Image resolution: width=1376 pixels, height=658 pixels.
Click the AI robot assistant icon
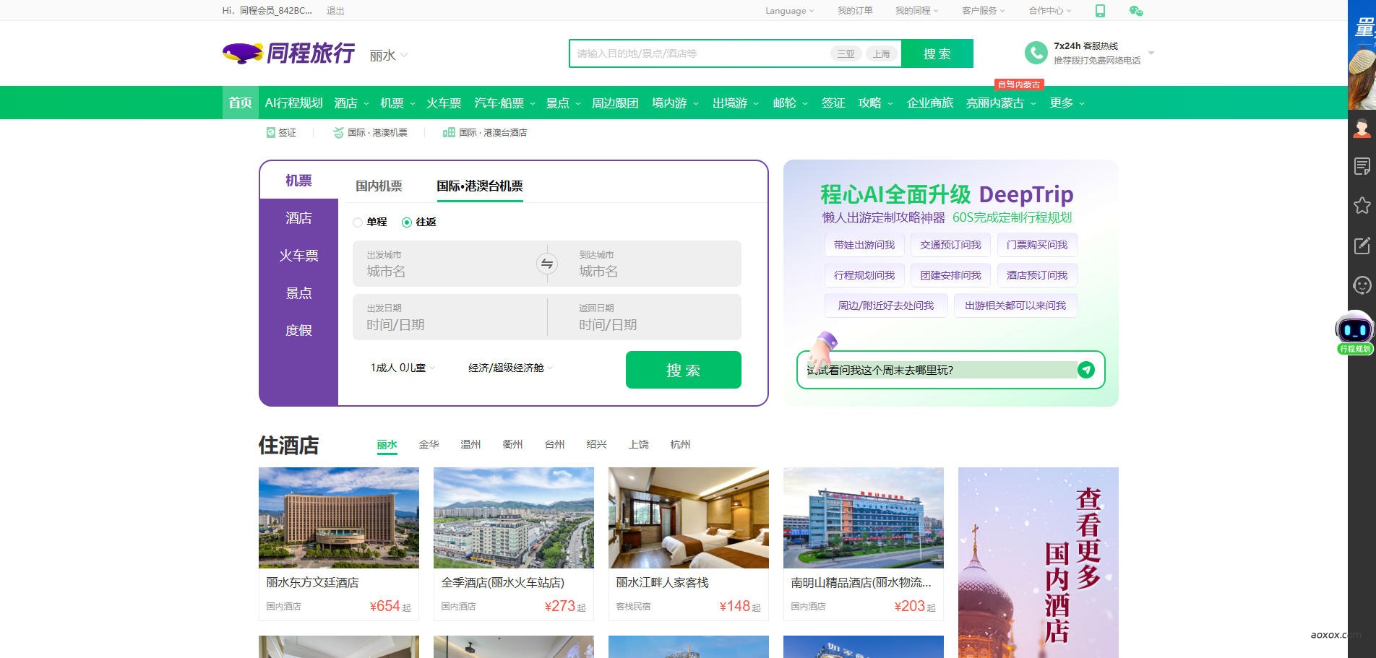click(1354, 329)
